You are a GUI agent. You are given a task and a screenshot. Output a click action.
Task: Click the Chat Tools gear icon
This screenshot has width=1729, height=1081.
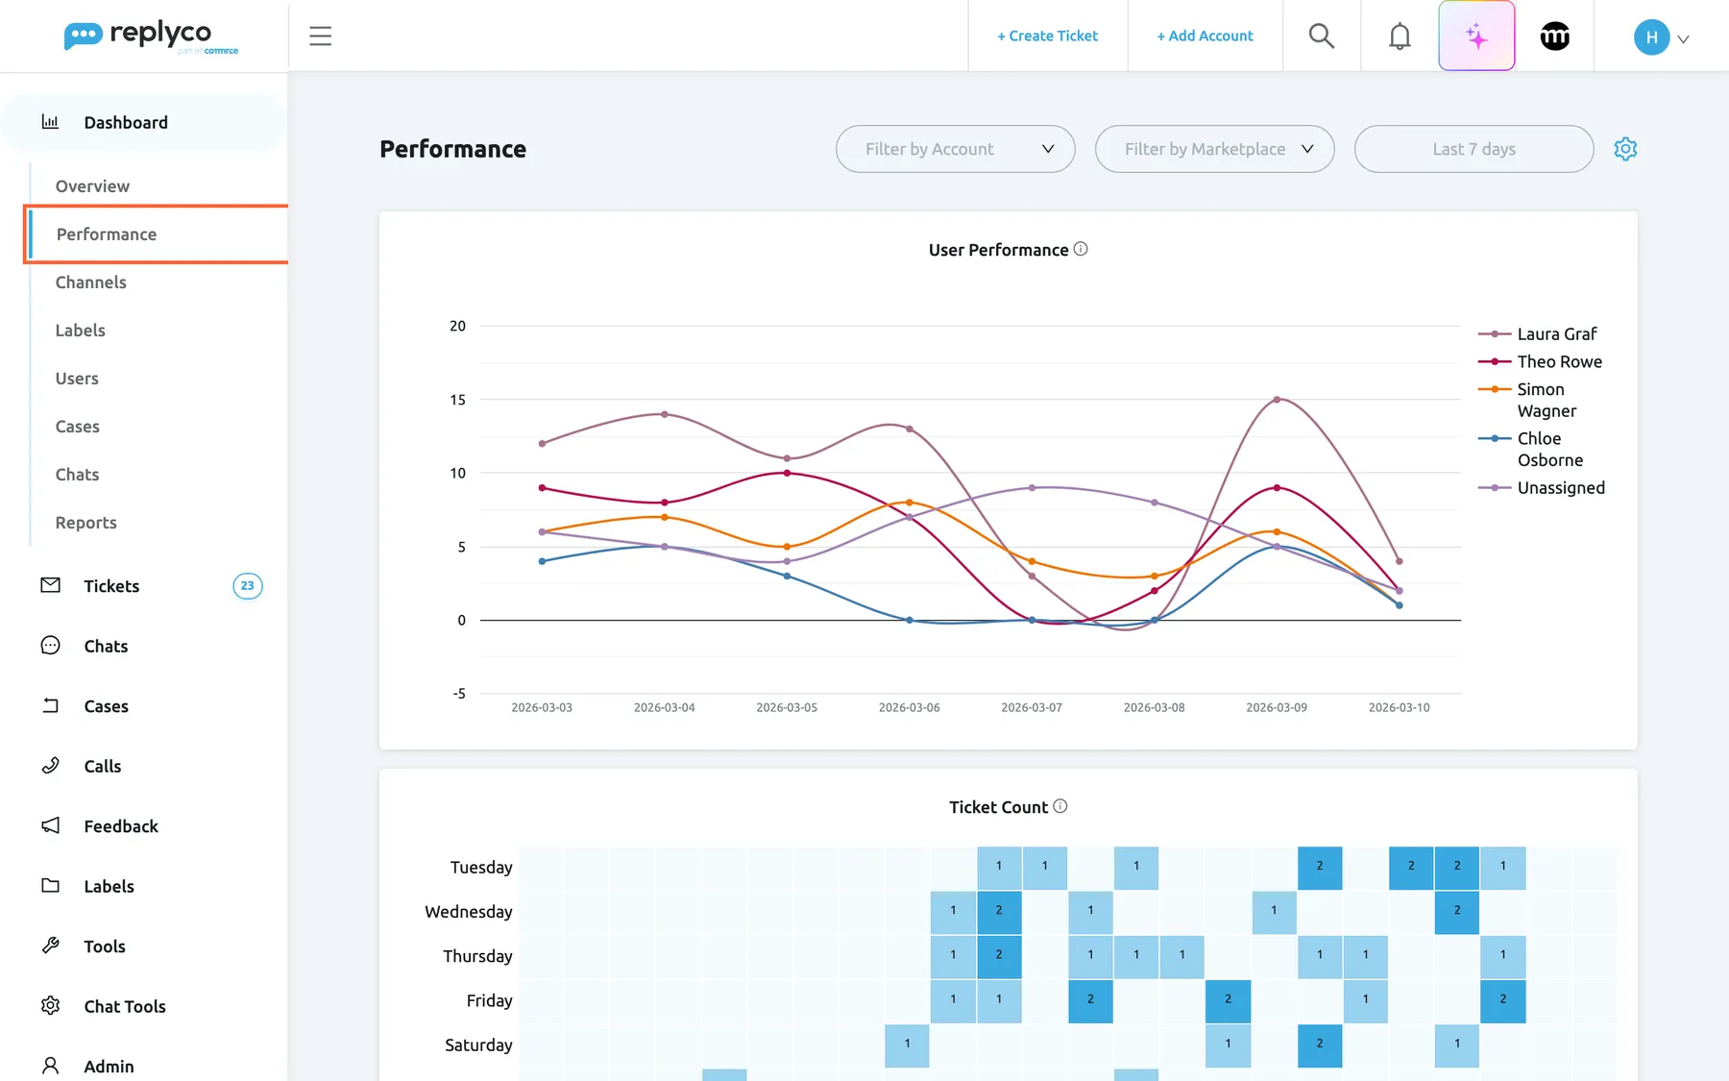(51, 1006)
